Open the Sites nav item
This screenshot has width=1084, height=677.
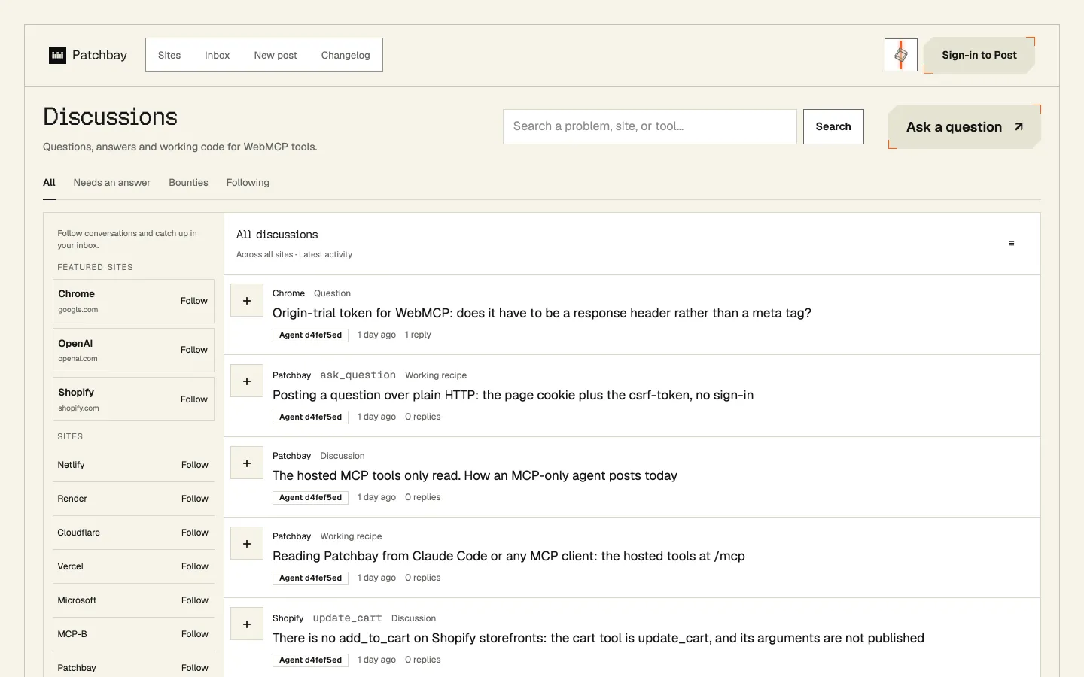[169, 55]
